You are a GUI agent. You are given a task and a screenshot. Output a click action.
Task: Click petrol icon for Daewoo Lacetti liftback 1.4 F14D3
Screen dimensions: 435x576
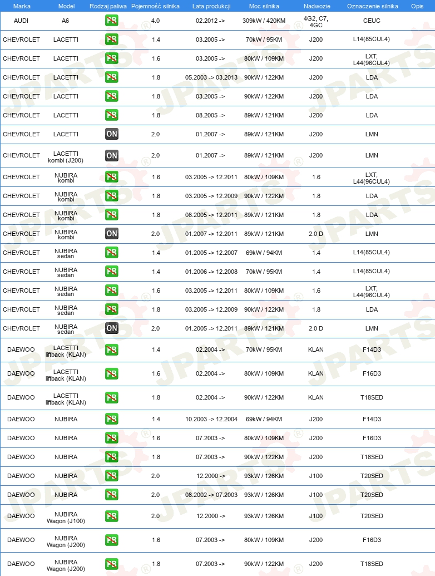pos(112,349)
